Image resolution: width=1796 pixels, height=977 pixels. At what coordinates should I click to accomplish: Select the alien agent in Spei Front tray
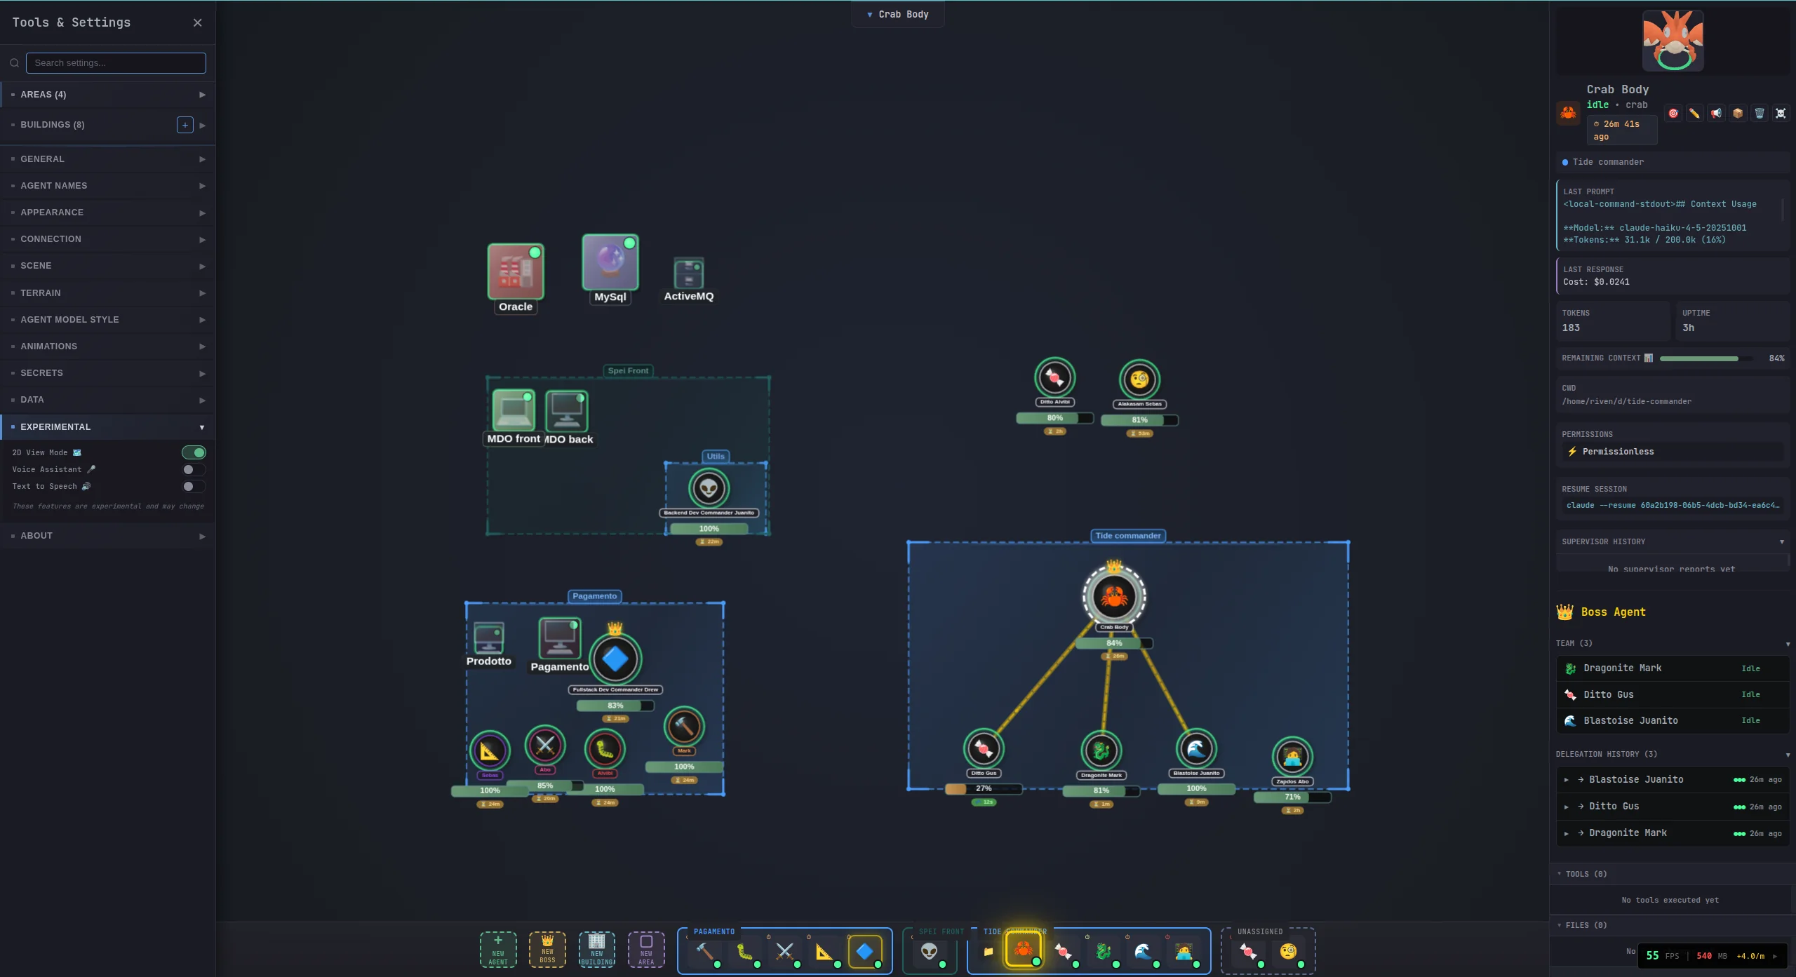point(927,951)
